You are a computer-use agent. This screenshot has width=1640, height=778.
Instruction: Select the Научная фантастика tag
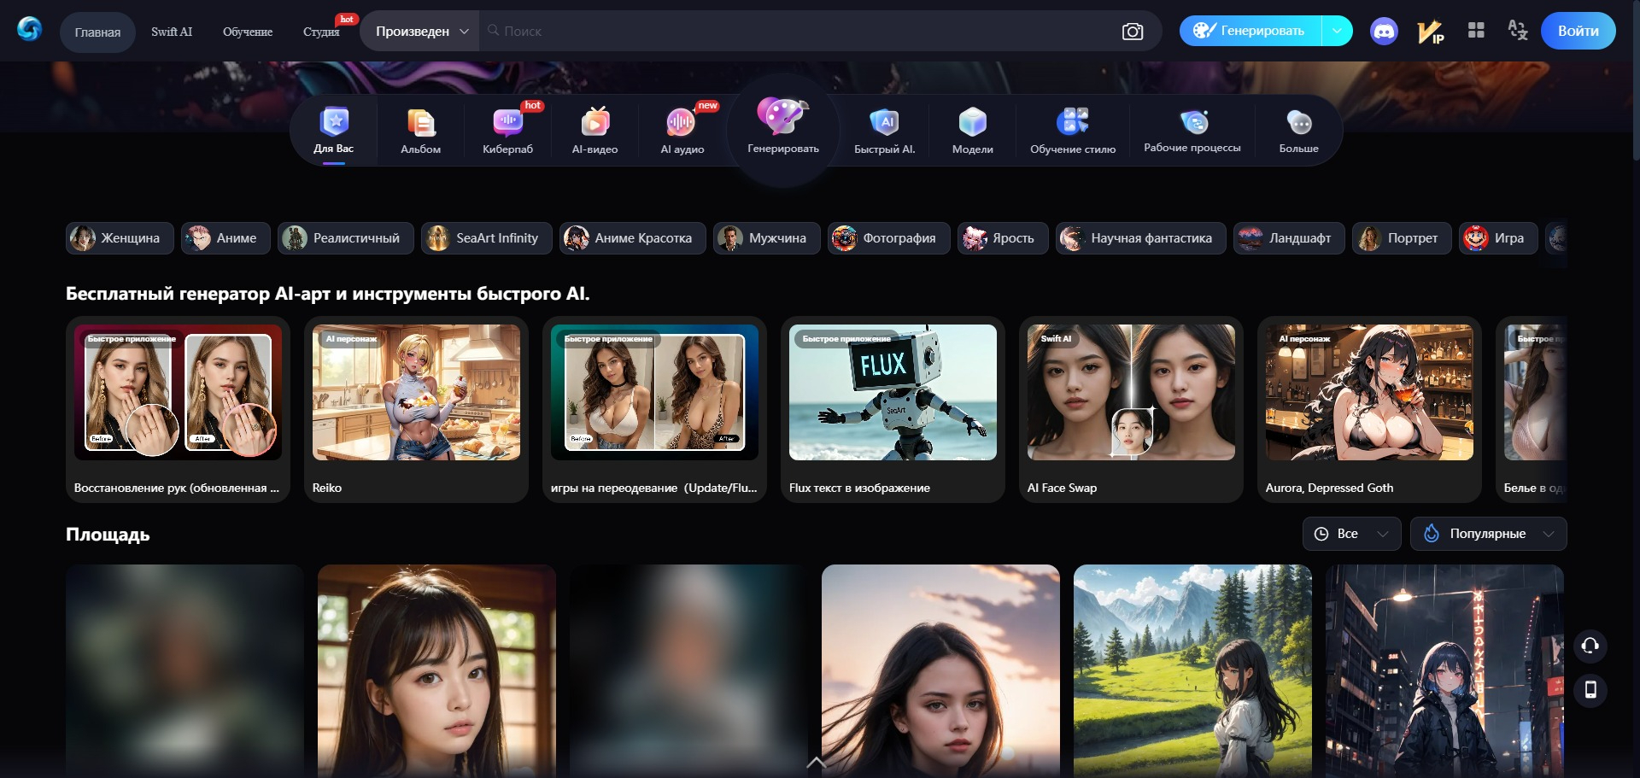coord(1140,238)
